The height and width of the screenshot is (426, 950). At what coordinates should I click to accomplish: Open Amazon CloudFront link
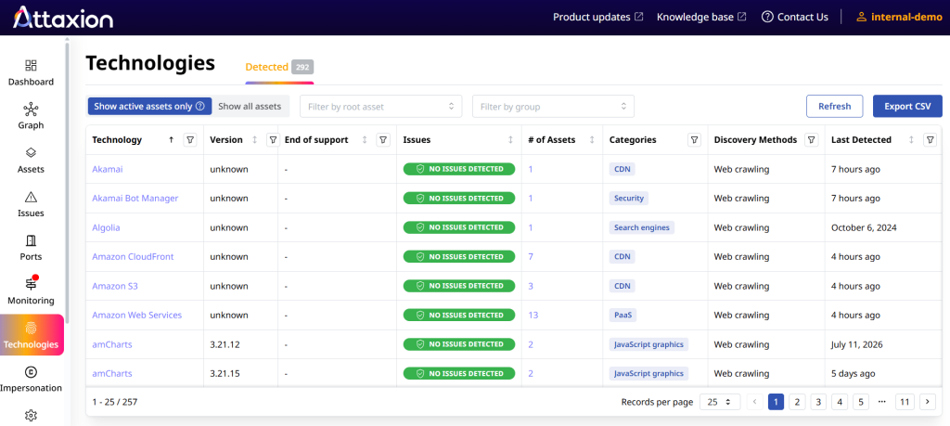click(x=133, y=257)
